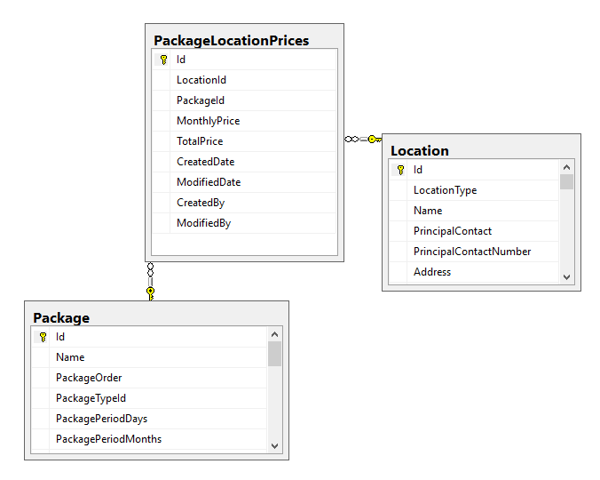This screenshot has height=480, width=600.
Task: Select the LocationId column row
Action: point(244,80)
